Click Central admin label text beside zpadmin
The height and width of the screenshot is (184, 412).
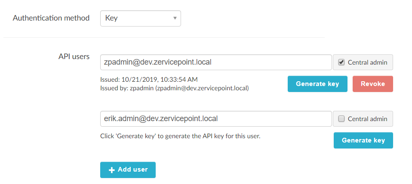[x=367, y=62]
